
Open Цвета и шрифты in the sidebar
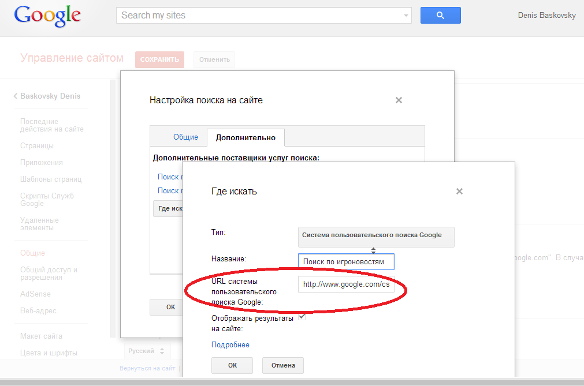49,353
